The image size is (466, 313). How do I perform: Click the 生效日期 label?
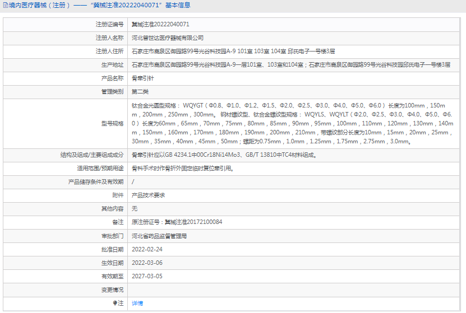tap(112, 263)
